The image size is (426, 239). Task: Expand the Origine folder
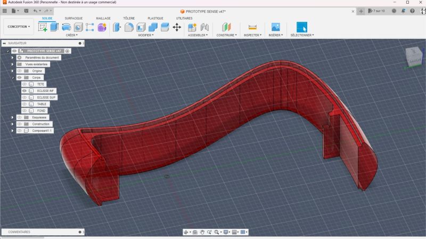point(12,71)
